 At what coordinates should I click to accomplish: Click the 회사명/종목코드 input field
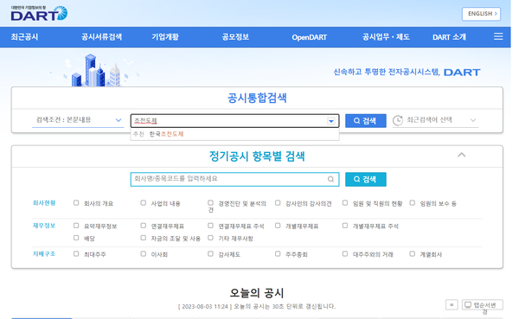234,179
